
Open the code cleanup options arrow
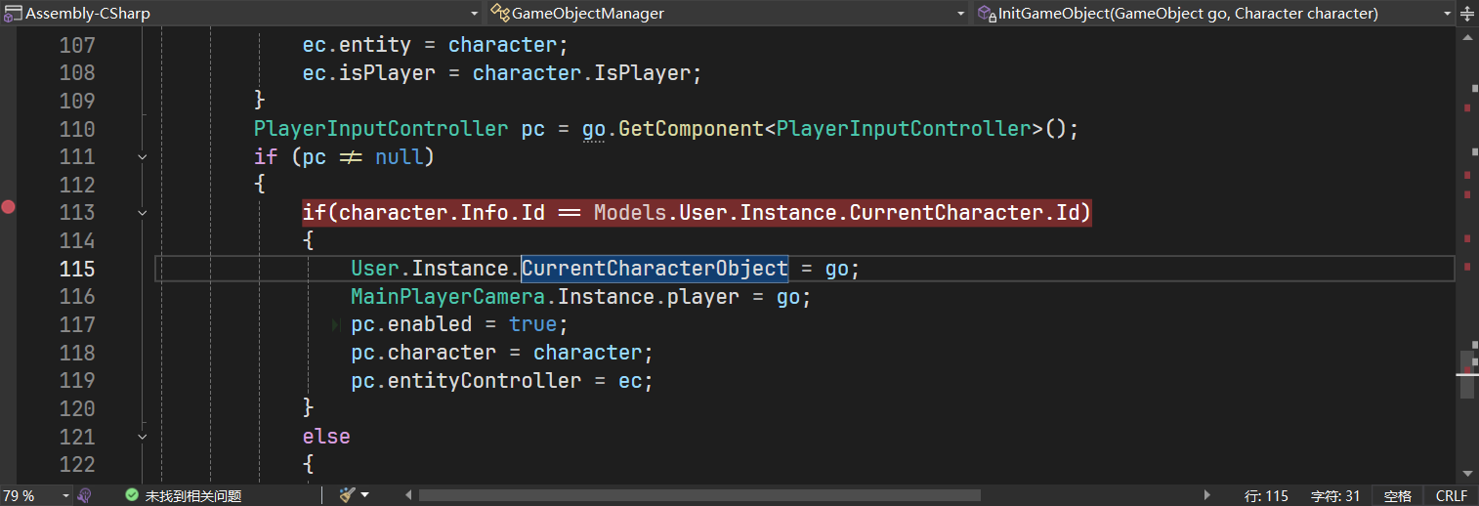364,495
